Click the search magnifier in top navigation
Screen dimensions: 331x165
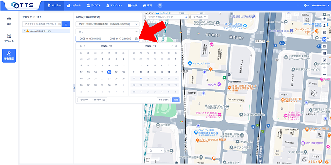coord(160,5)
